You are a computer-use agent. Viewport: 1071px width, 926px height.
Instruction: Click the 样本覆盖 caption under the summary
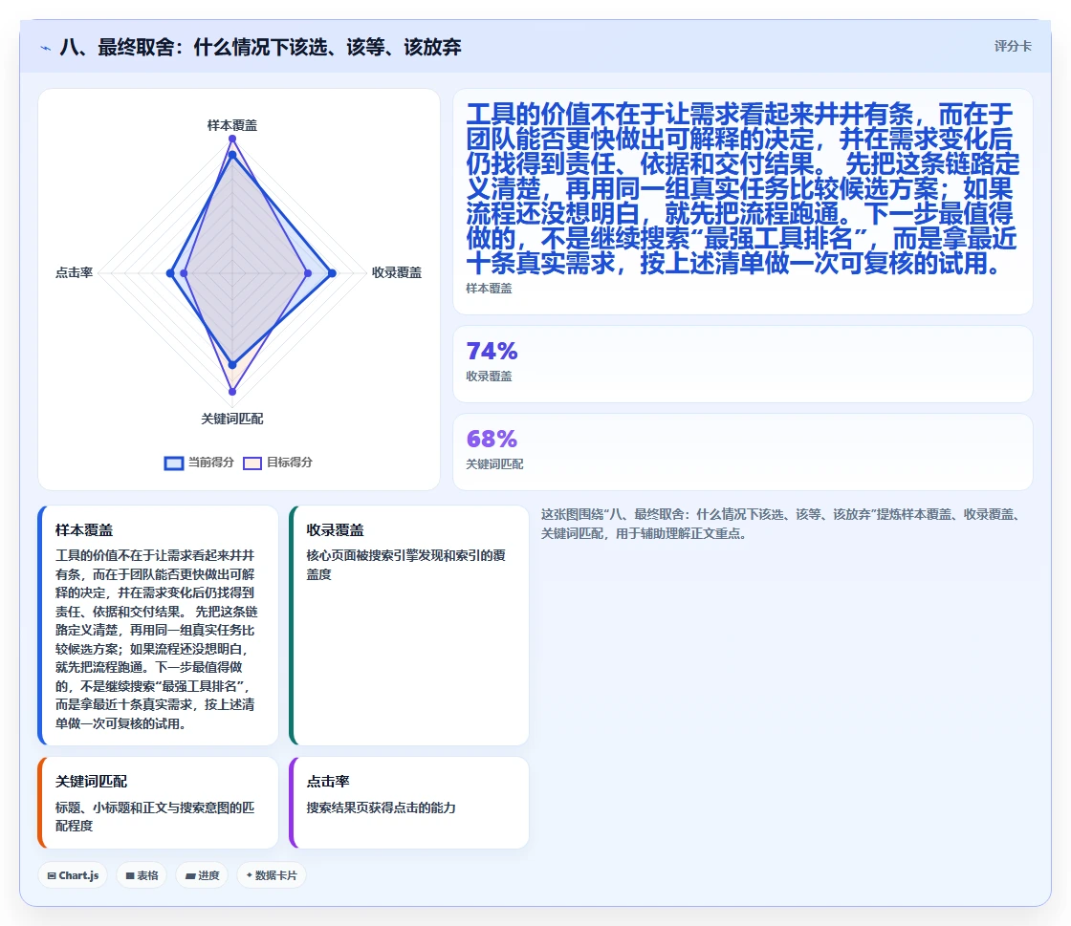(489, 289)
